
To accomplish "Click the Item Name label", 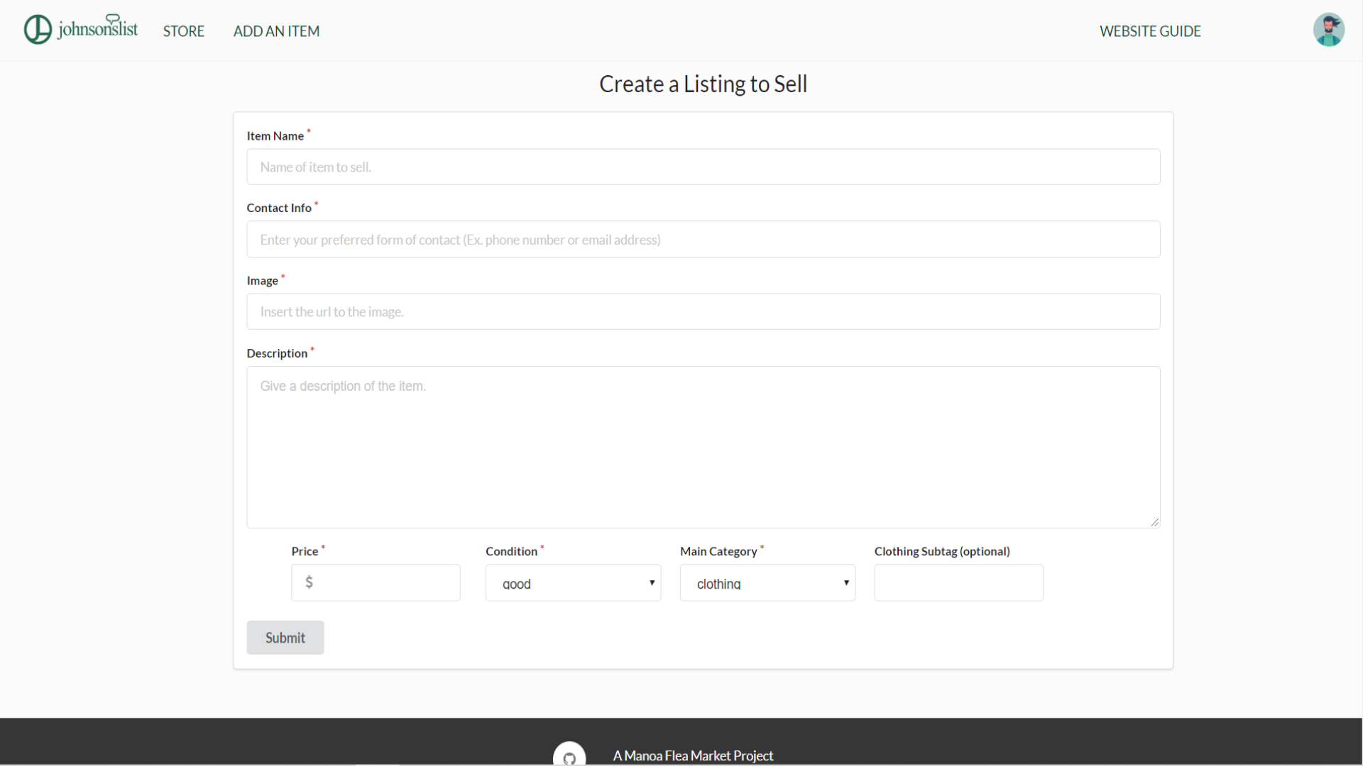I will (275, 136).
